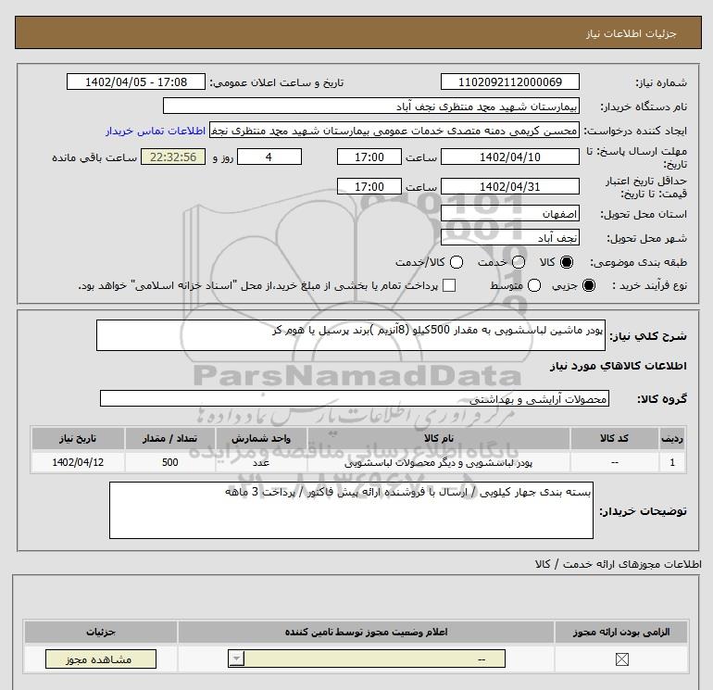713x690 pixels.
Task: Click the کد کالا column header
Action: (614, 438)
